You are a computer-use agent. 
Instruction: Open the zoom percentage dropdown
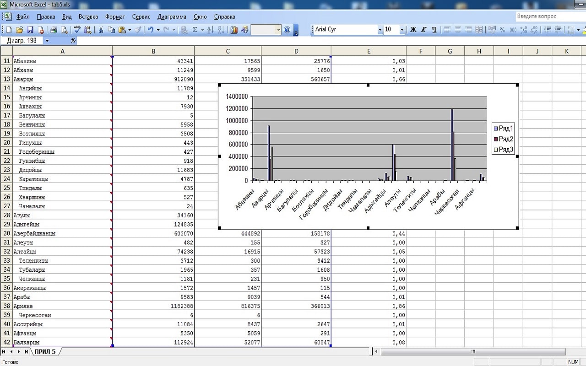point(278,30)
